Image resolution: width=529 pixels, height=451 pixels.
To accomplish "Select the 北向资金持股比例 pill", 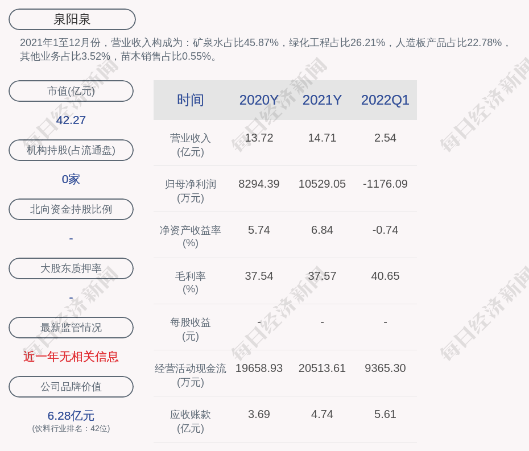I will (71, 209).
